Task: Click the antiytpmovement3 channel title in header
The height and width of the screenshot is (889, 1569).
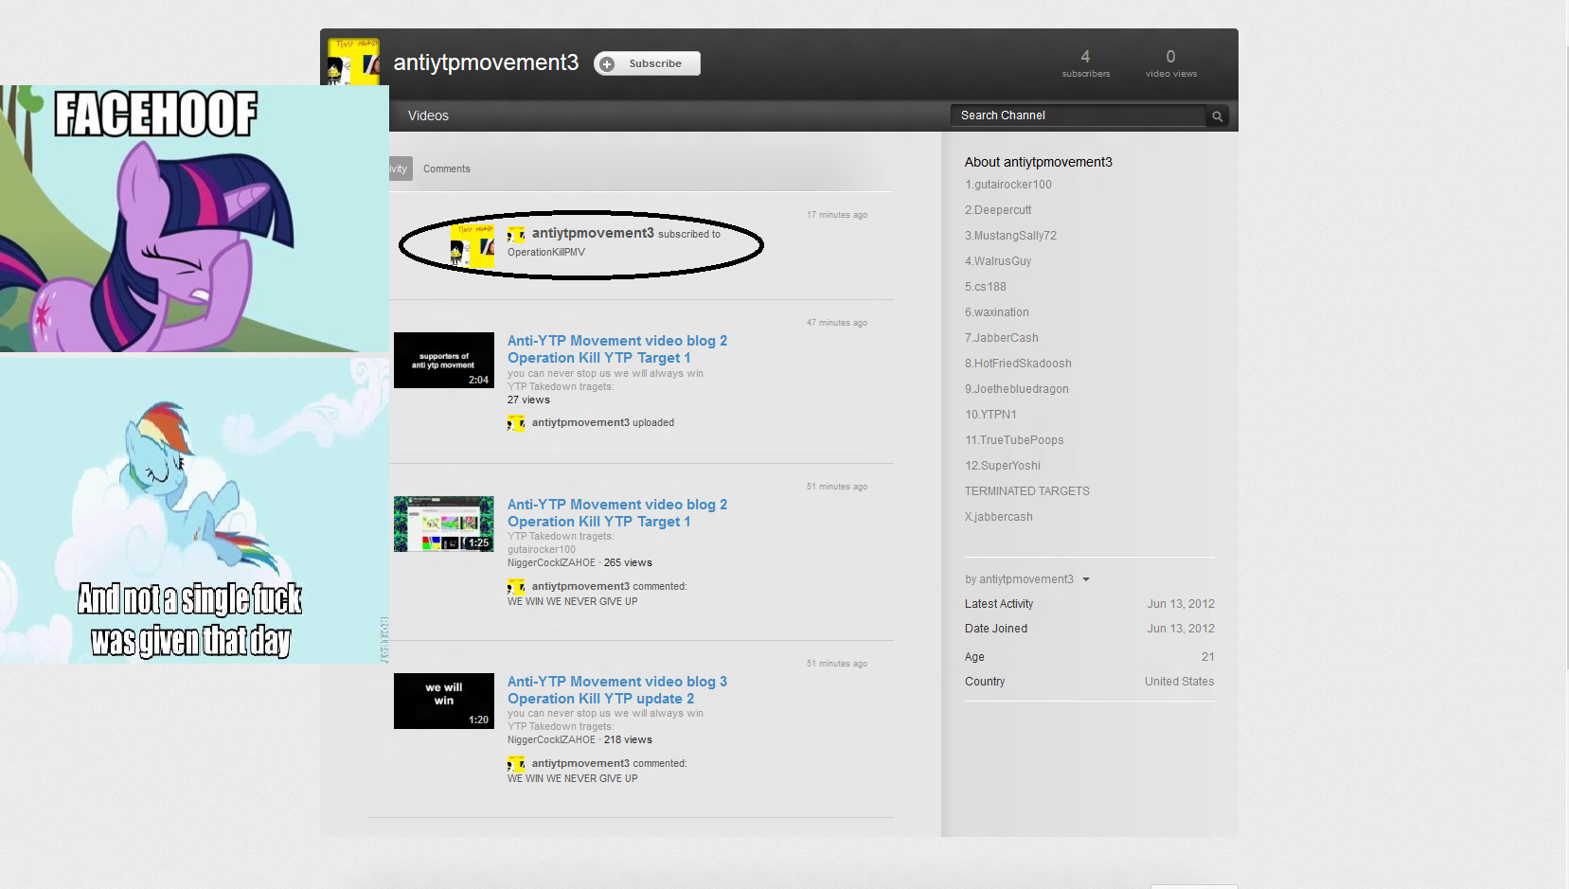Action: (x=486, y=62)
